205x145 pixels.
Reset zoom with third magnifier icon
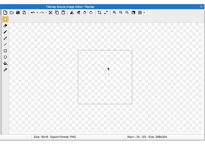pos(127,13)
